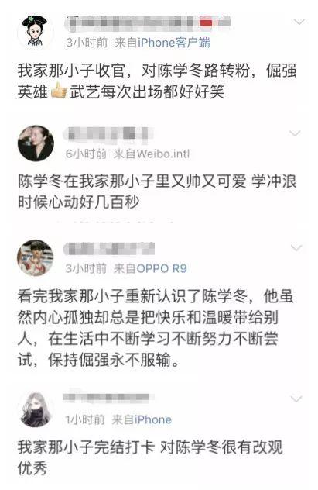
Task: Open the second post's dark-haired avatar
Action: (x=36, y=143)
